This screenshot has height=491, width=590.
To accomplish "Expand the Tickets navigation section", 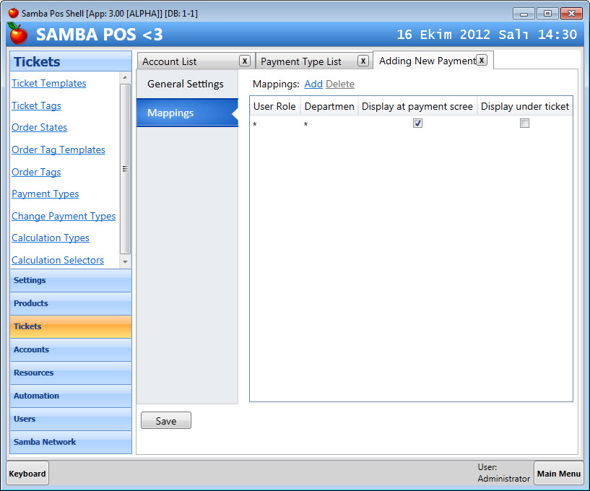I will pyautogui.click(x=71, y=326).
